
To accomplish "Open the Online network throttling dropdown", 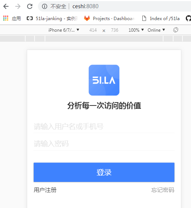I will (x=156, y=30).
